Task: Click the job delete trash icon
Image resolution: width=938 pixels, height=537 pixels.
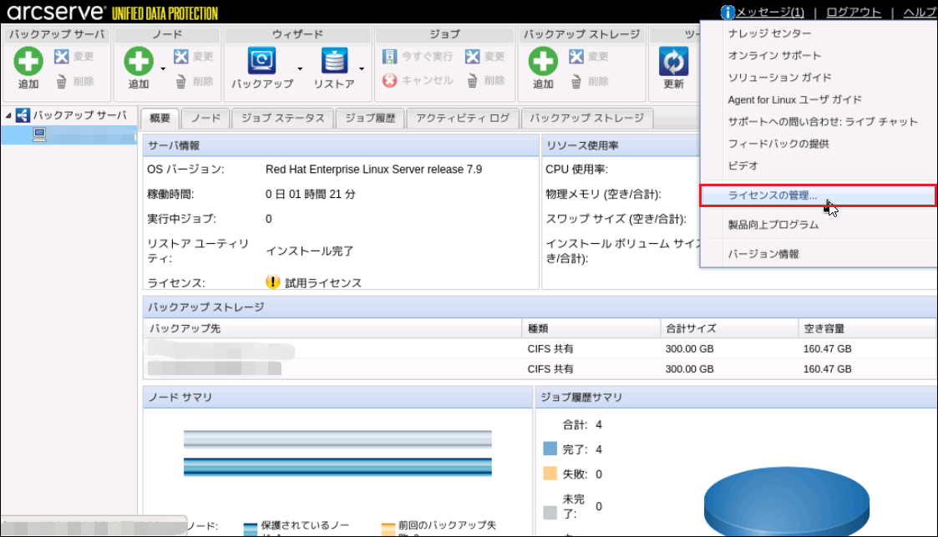Action: (x=473, y=81)
